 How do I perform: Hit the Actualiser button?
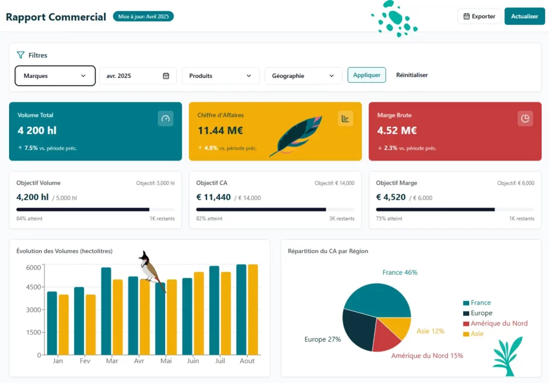click(x=524, y=17)
